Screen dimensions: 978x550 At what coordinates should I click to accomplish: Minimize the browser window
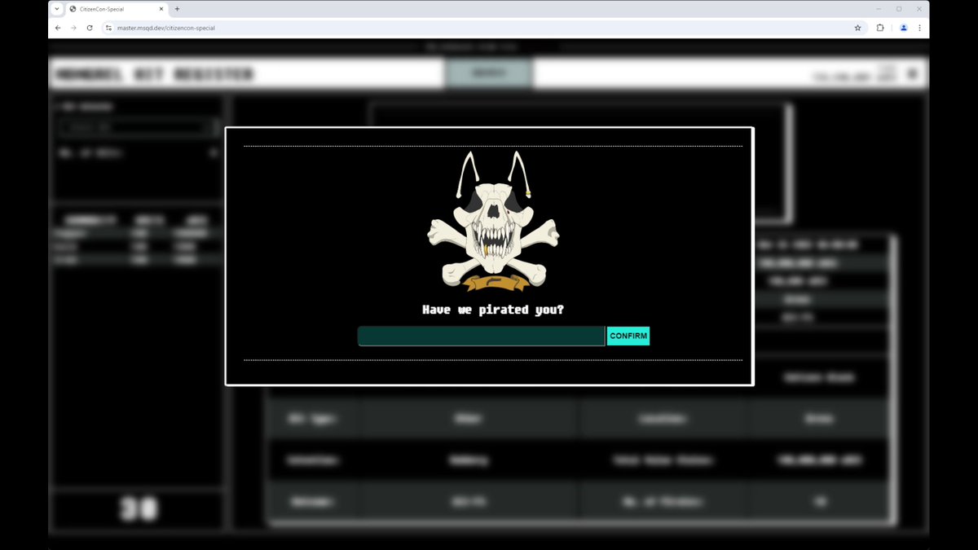coord(879,9)
